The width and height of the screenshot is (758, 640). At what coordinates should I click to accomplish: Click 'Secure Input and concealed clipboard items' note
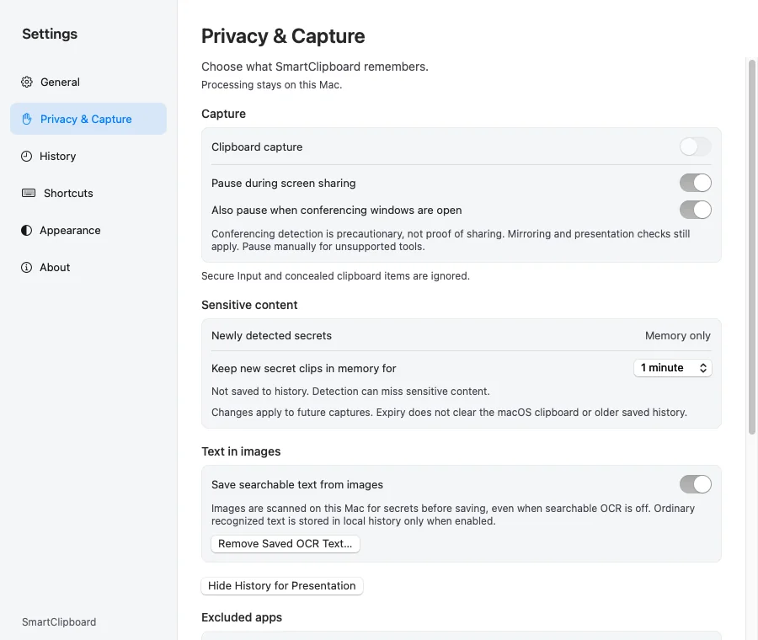pyautogui.click(x=335, y=276)
